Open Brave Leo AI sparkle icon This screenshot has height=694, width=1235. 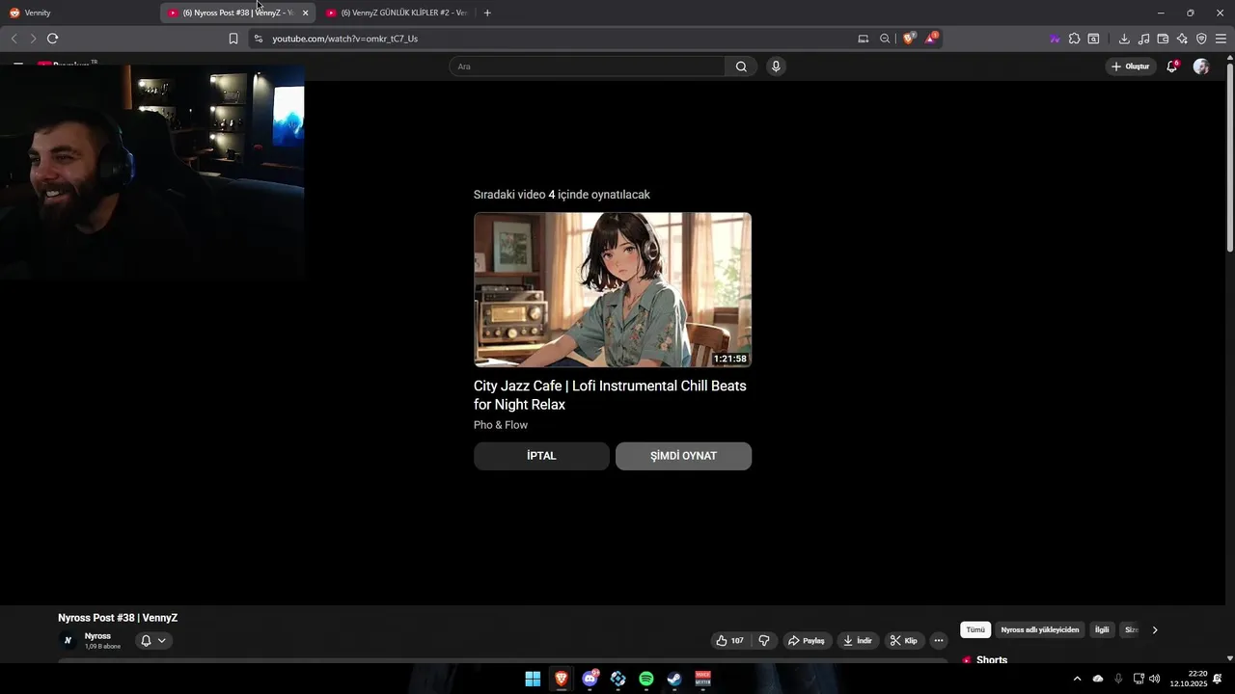(1182, 39)
